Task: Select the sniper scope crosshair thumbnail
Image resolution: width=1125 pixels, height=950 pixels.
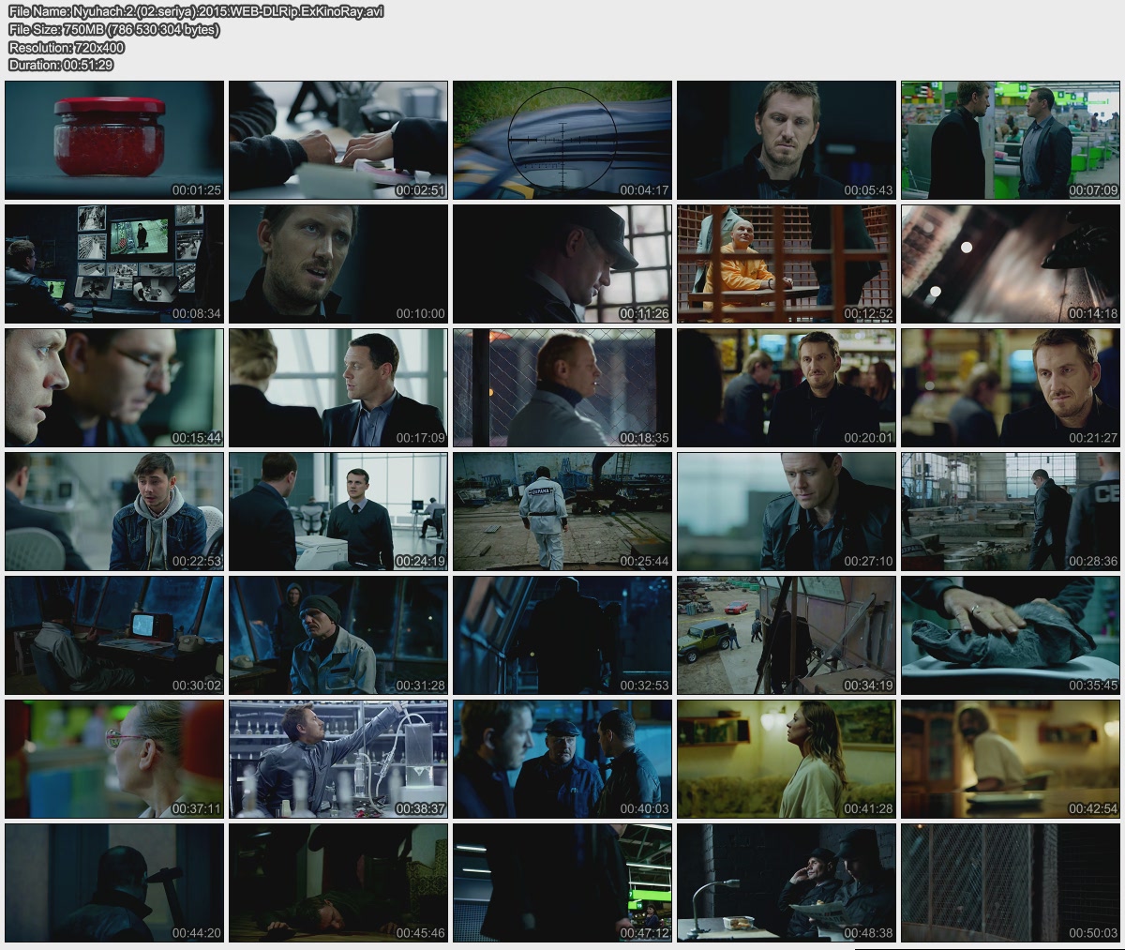Action: pyautogui.click(x=562, y=140)
